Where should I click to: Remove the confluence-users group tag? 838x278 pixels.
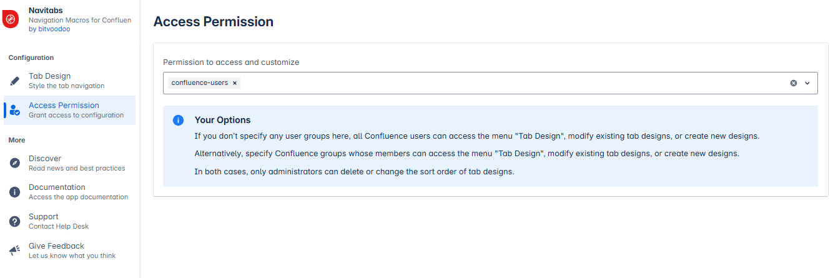(235, 83)
